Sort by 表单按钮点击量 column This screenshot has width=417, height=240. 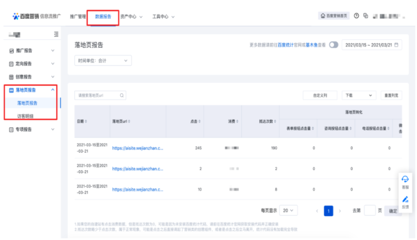coord(313,129)
